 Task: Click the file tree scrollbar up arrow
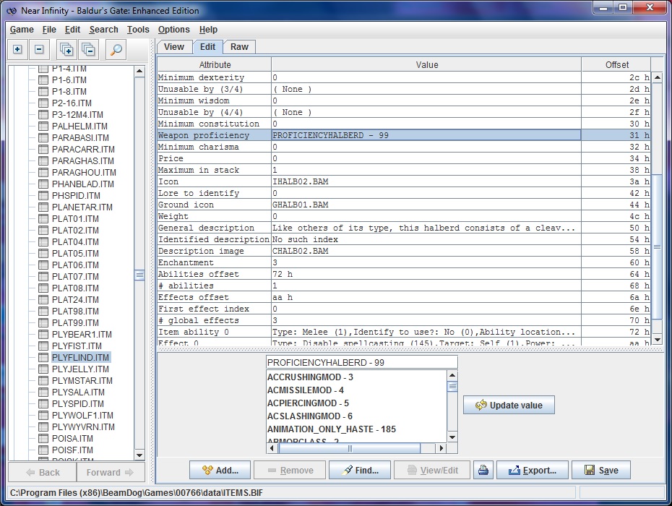coord(139,71)
